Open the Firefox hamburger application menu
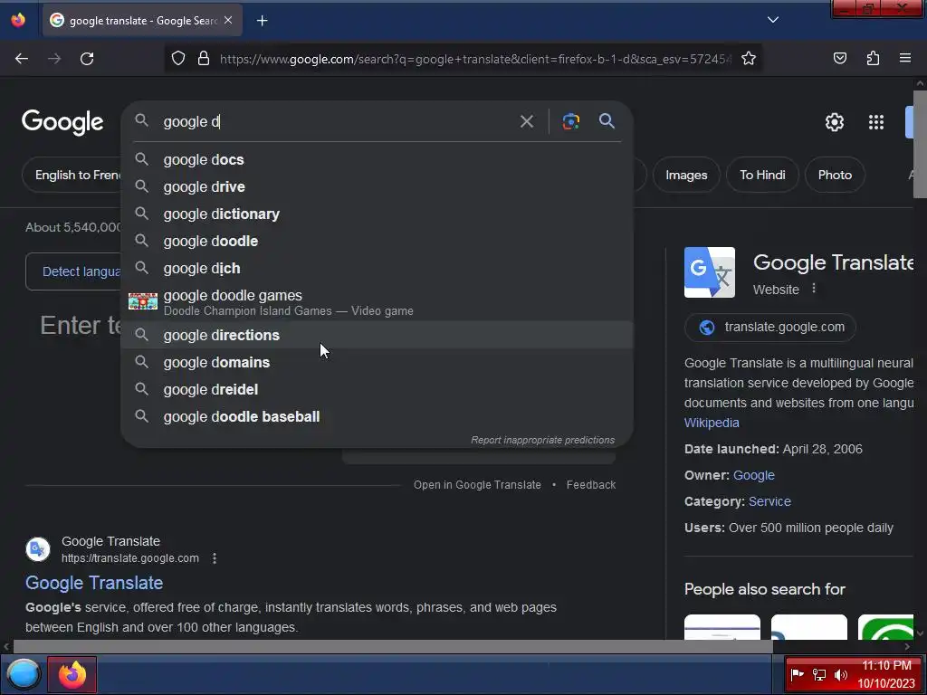 (905, 58)
